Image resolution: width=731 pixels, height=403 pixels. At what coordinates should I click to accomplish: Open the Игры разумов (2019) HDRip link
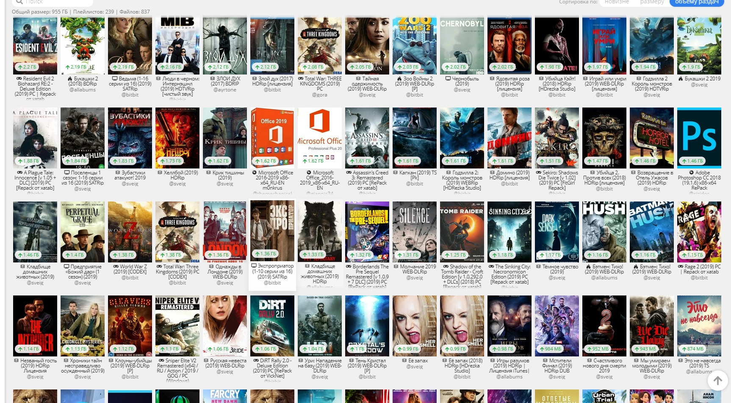[509, 366]
